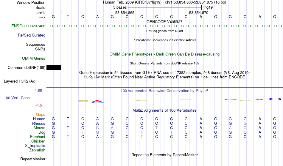Click the Zebrafish species row label
283x166 pixels.
click(37, 150)
